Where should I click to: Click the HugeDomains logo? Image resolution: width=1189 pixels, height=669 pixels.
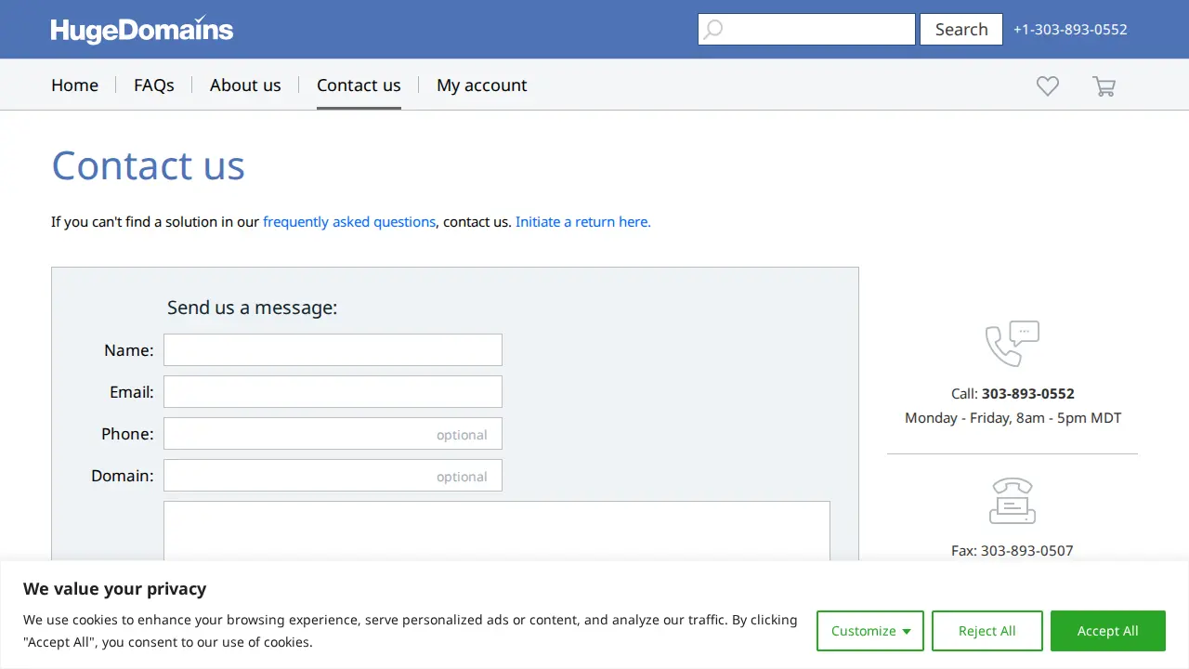(142, 30)
